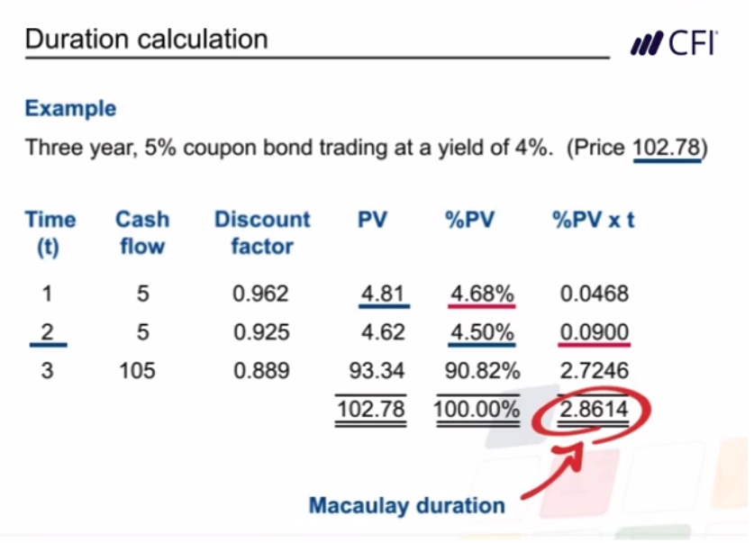Click the Discount factor column header
The width and height of the screenshot is (754, 543).
coord(262,233)
